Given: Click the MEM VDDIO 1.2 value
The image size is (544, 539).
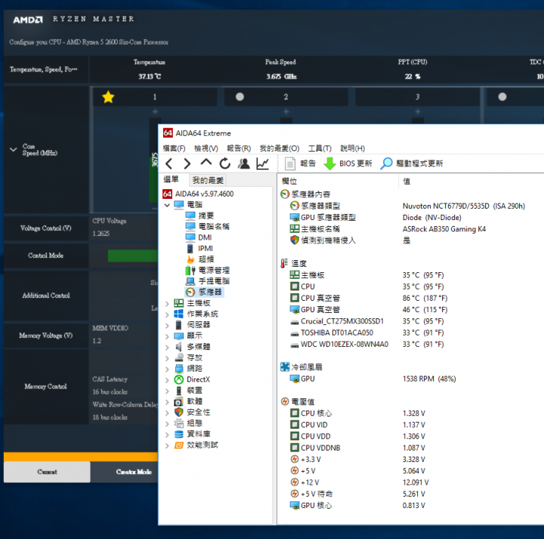Looking at the screenshot, I should [97, 341].
